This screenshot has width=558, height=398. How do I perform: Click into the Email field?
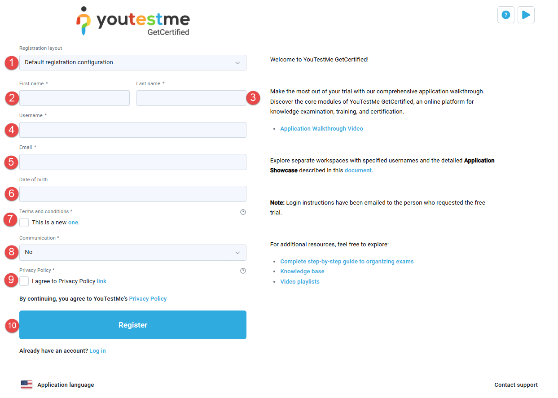[133, 162]
